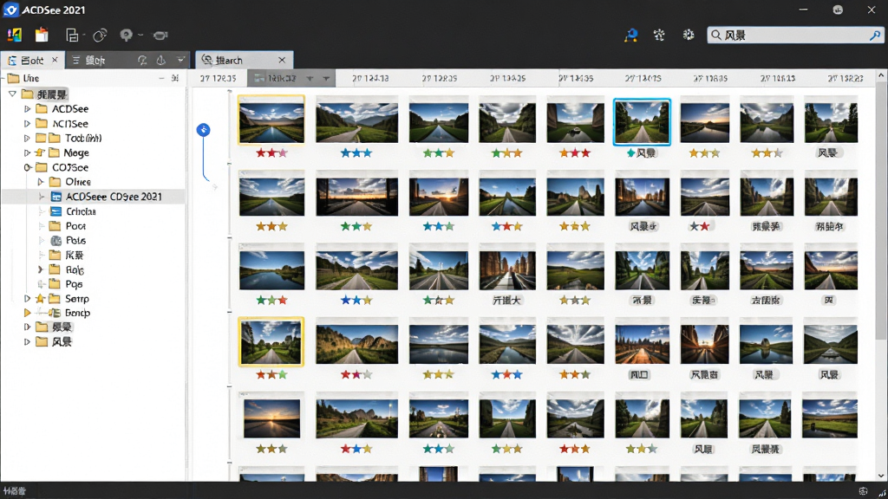Expand the ACDSee folder in the tree
The image size is (888, 499).
click(27, 108)
